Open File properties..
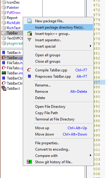This screenshot has width=108, height=178. point(58,143)
